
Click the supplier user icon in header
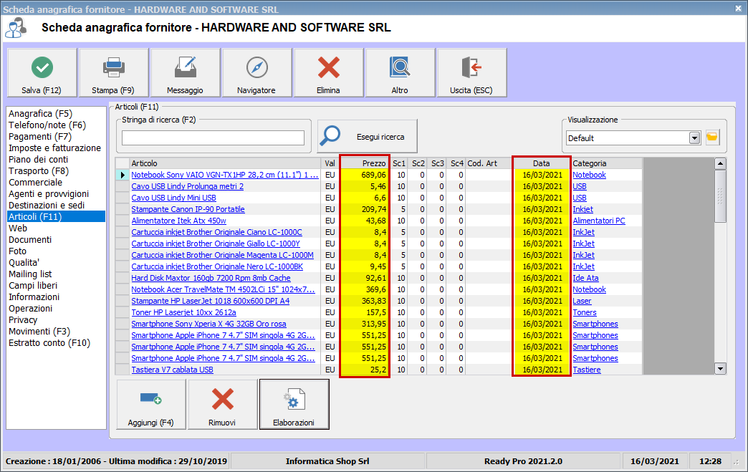16,28
